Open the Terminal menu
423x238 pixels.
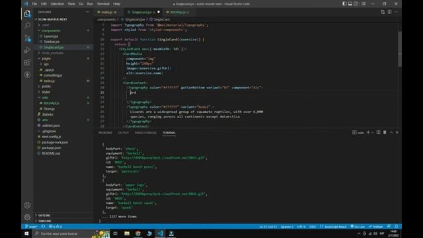103,4
